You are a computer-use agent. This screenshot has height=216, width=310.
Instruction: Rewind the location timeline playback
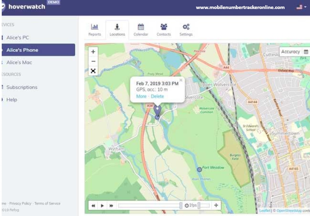(x=93, y=205)
